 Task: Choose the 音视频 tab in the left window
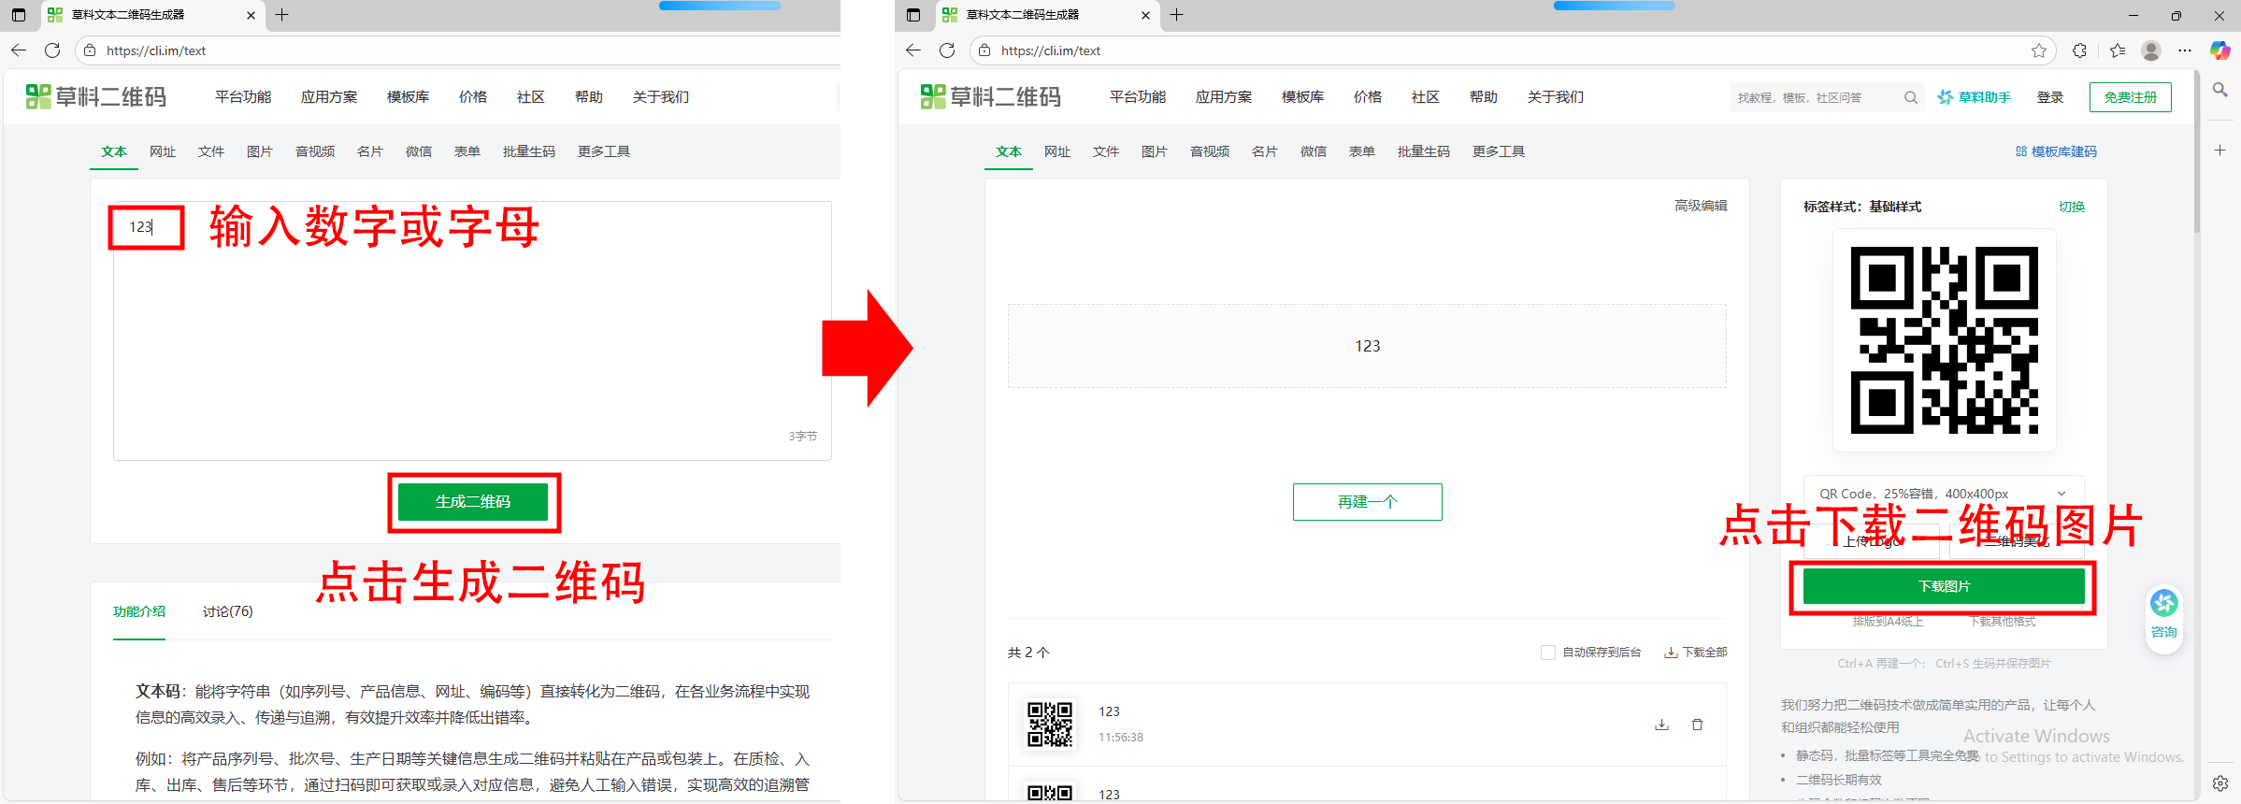pos(315,151)
